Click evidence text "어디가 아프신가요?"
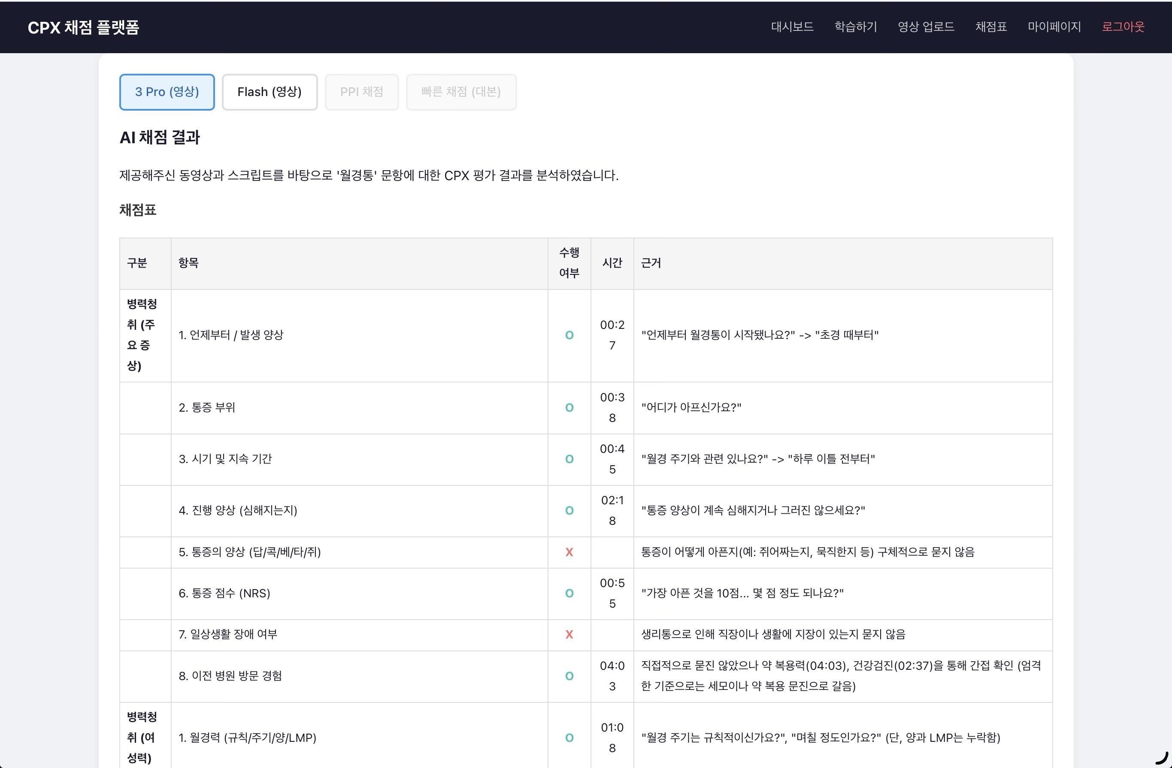1172x768 pixels. point(691,407)
